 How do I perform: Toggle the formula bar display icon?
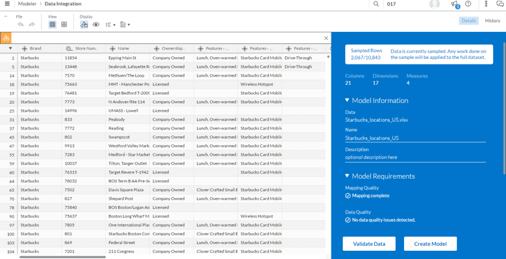point(84,24)
